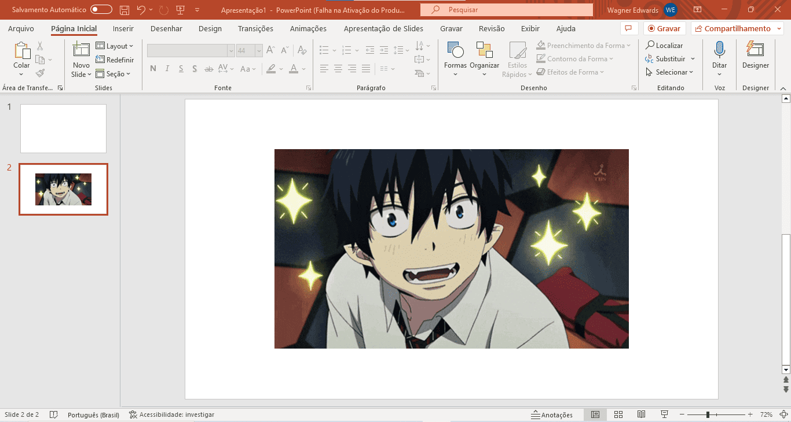This screenshot has height=422, width=791.
Task: Select slide 1 thumbnail
Action: pos(63,128)
